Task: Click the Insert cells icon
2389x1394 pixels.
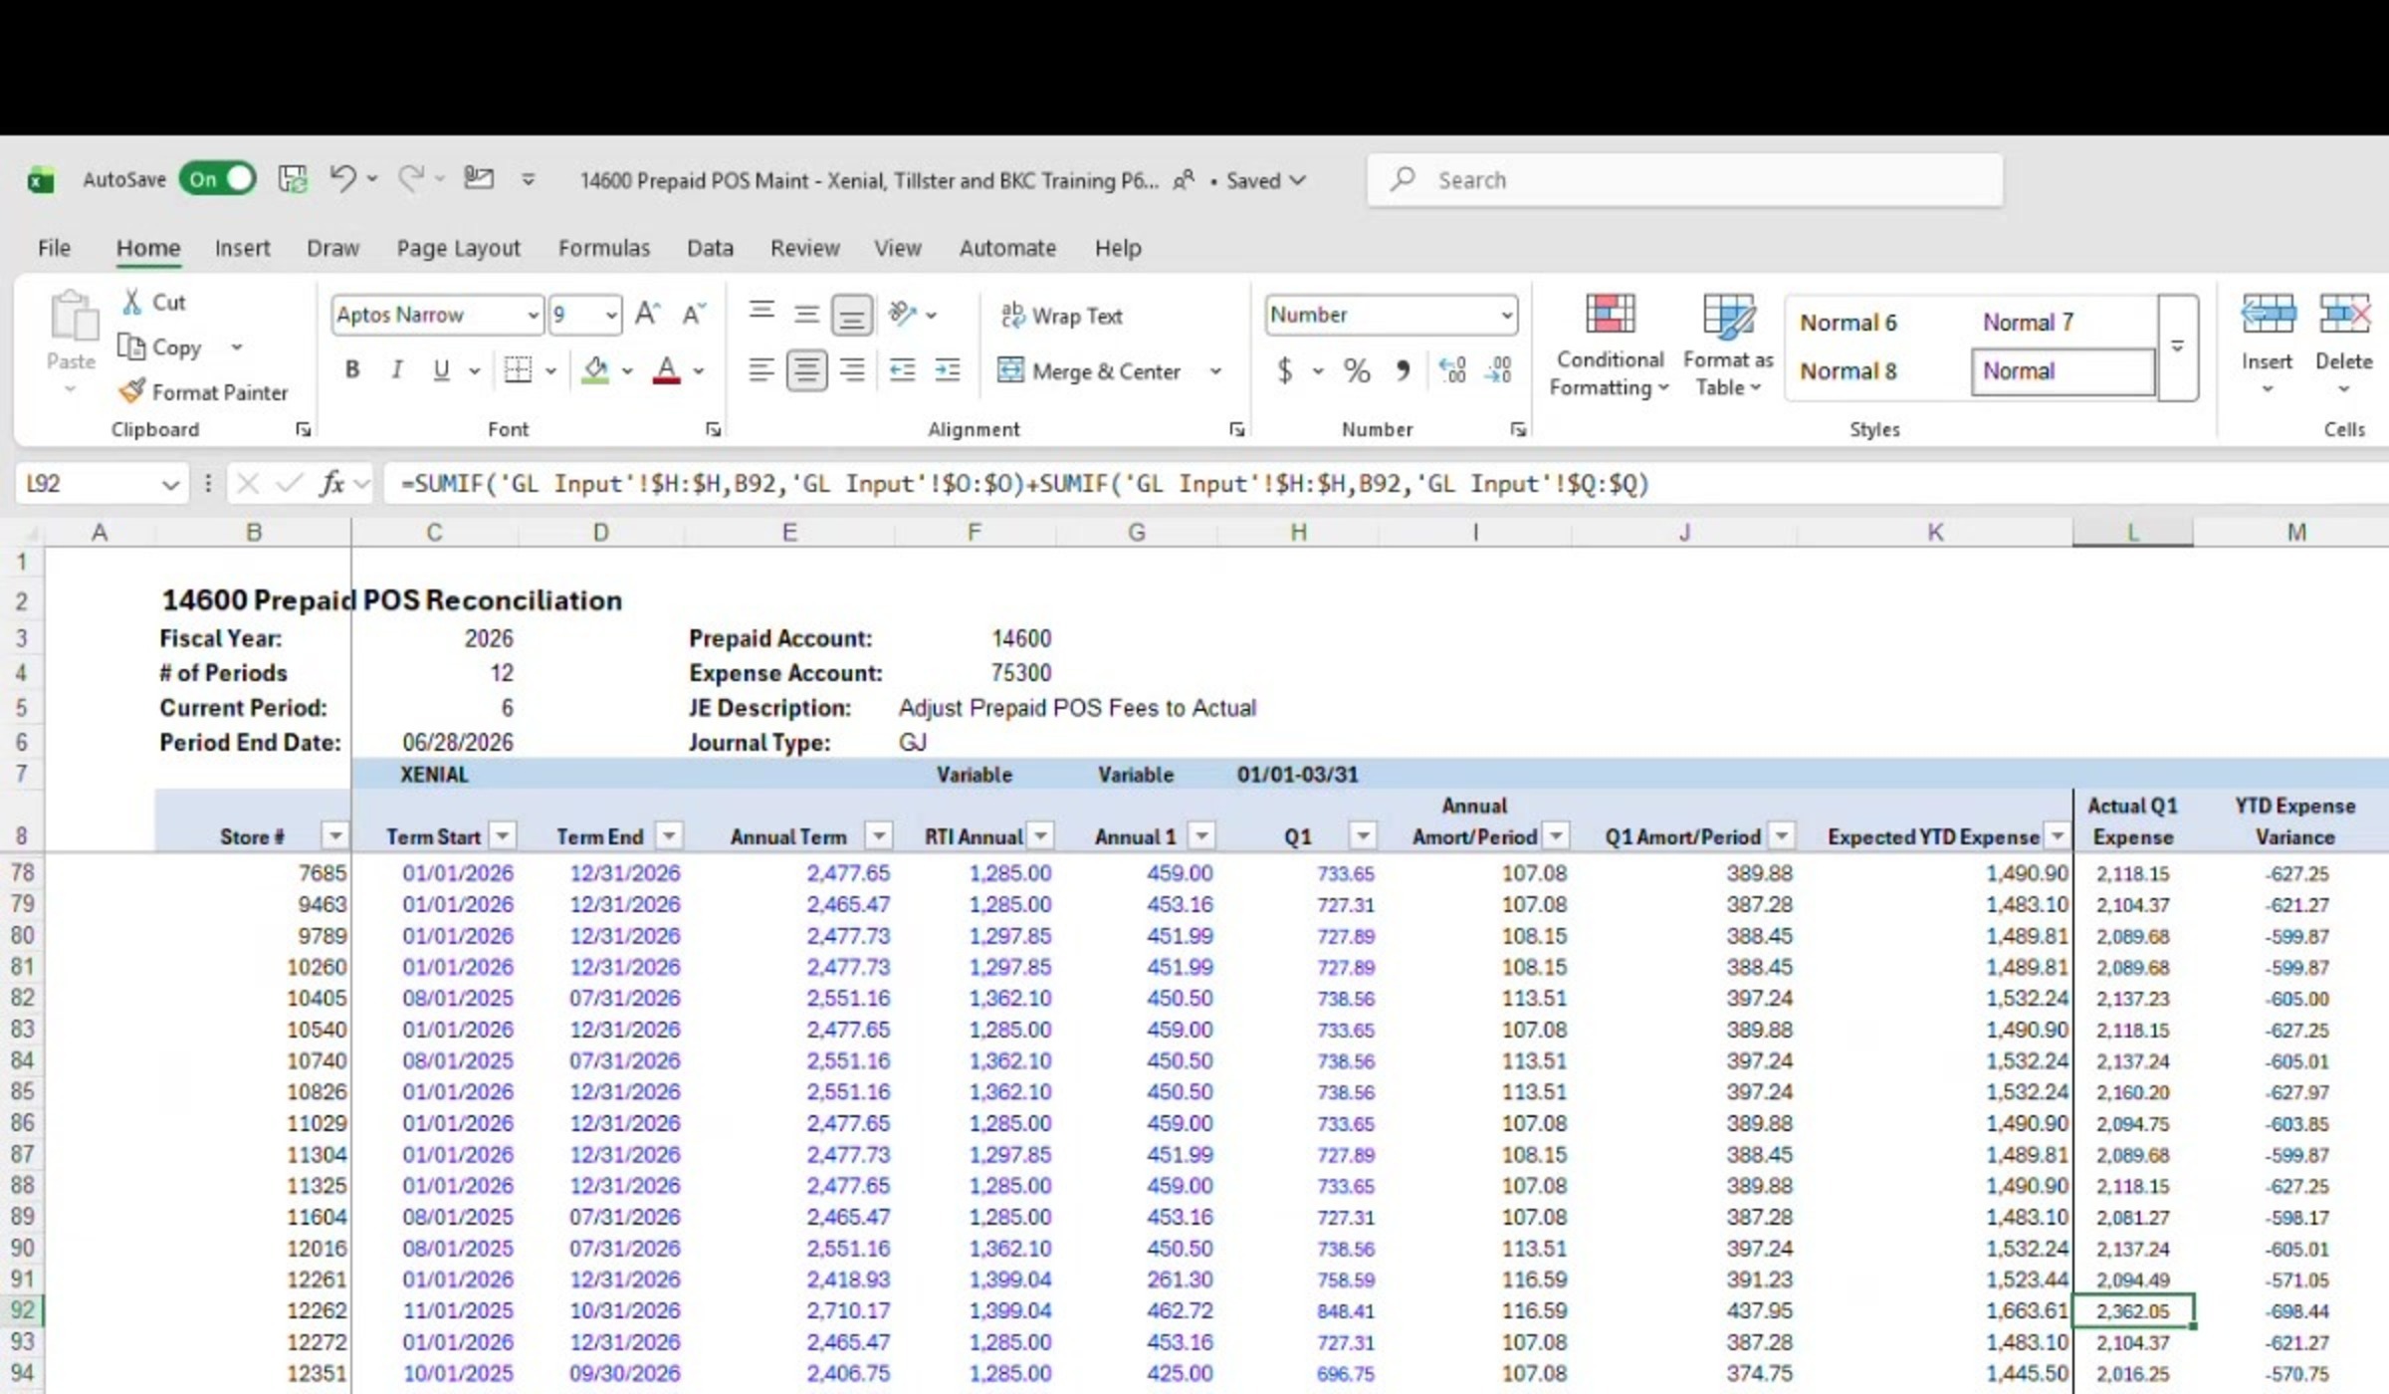Action: [2268, 315]
